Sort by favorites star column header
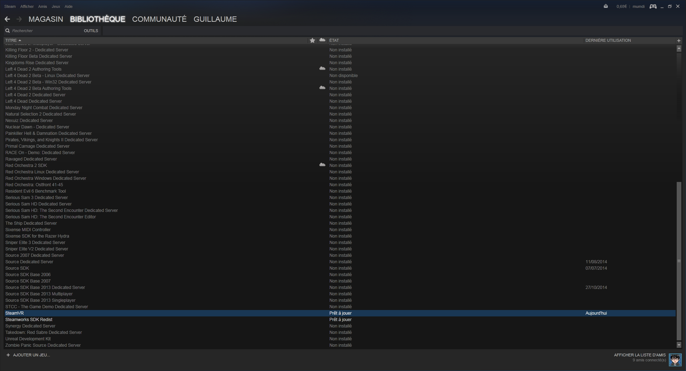The image size is (686, 371). click(x=312, y=40)
